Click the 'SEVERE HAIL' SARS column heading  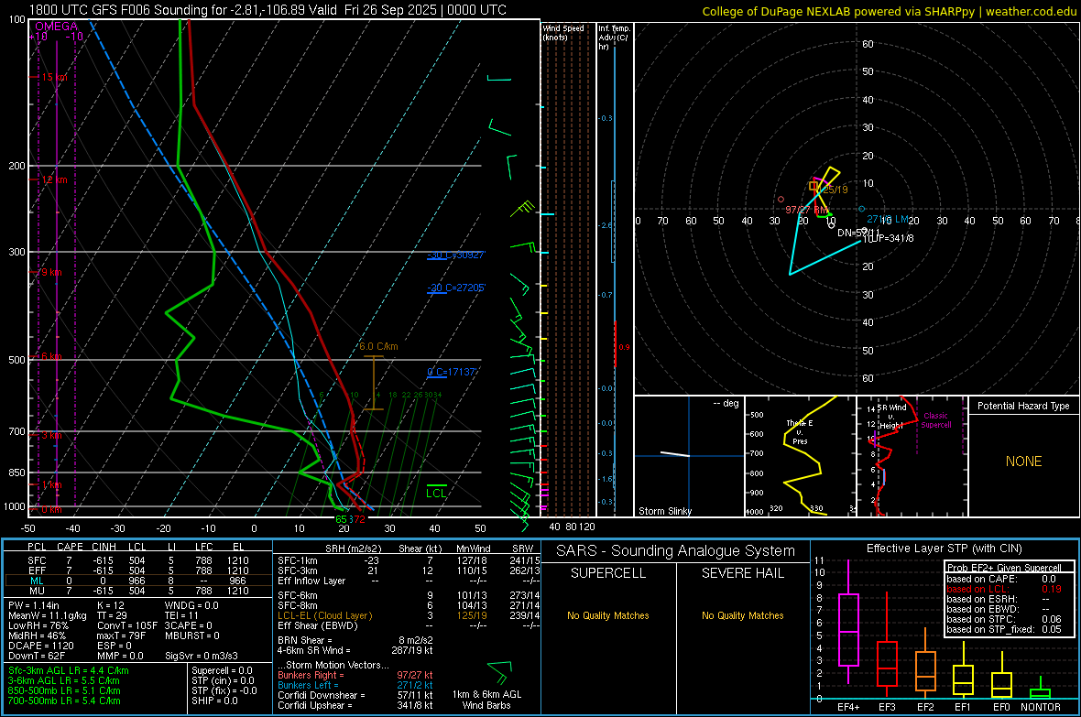(x=742, y=573)
